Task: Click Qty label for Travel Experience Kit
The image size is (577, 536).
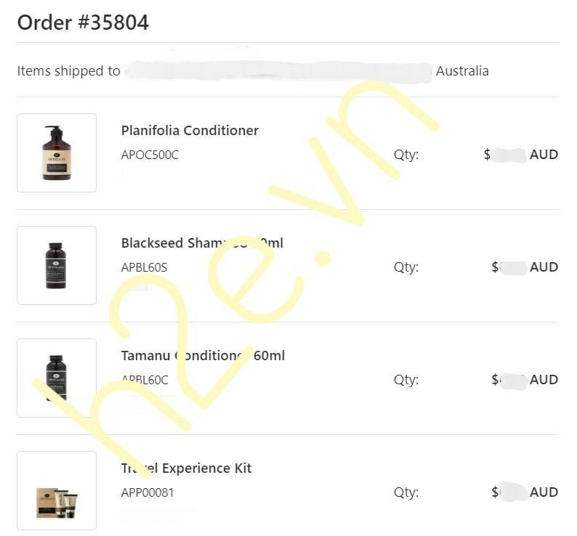Action: (x=406, y=492)
